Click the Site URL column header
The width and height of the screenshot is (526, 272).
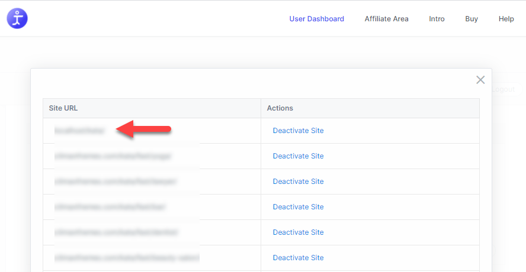[63, 108]
